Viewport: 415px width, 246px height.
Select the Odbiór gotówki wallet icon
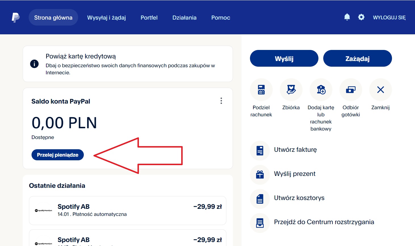pos(351,89)
